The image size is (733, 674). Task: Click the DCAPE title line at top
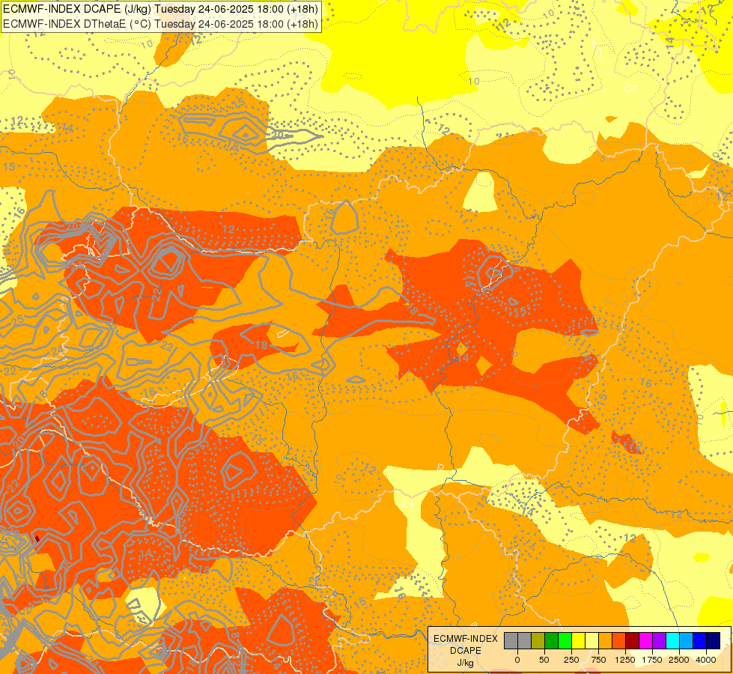[x=160, y=9]
